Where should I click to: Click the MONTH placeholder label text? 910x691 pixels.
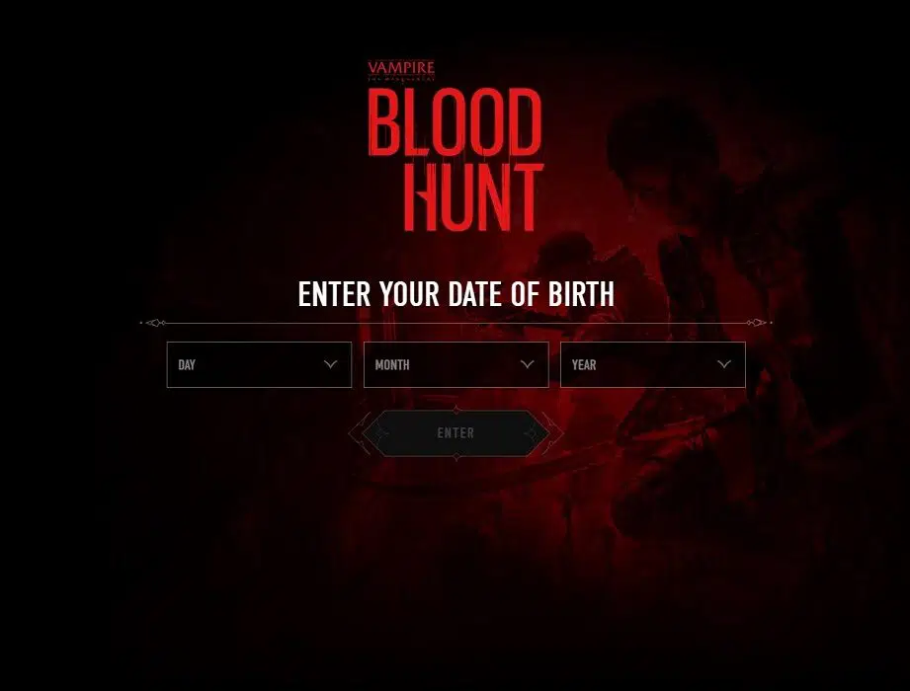coord(392,364)
